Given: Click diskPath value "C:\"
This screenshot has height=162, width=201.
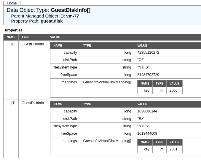Looking at the screenshot, I should point(141,60).
